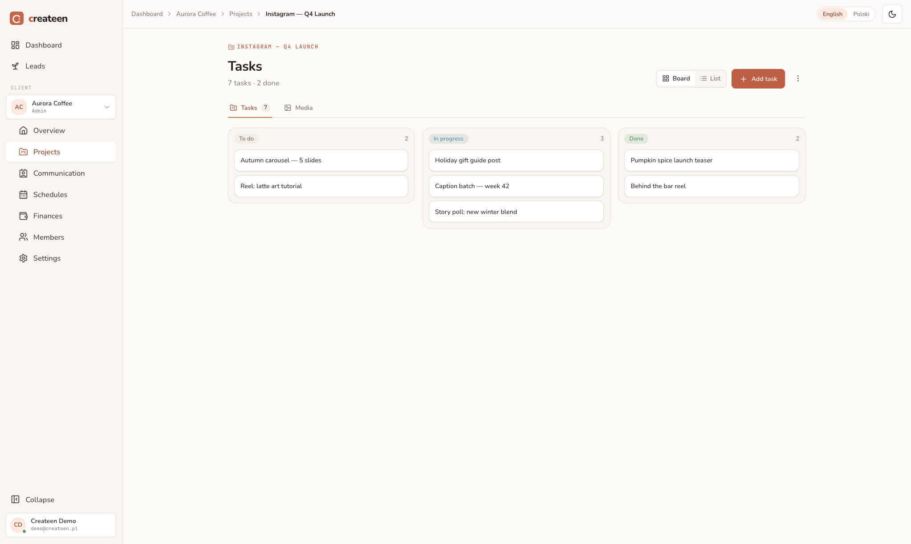Click the Settings gear icon

[23, 258]
